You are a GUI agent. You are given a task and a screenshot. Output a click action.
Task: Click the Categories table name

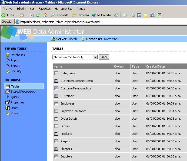[x=68, y=73]
